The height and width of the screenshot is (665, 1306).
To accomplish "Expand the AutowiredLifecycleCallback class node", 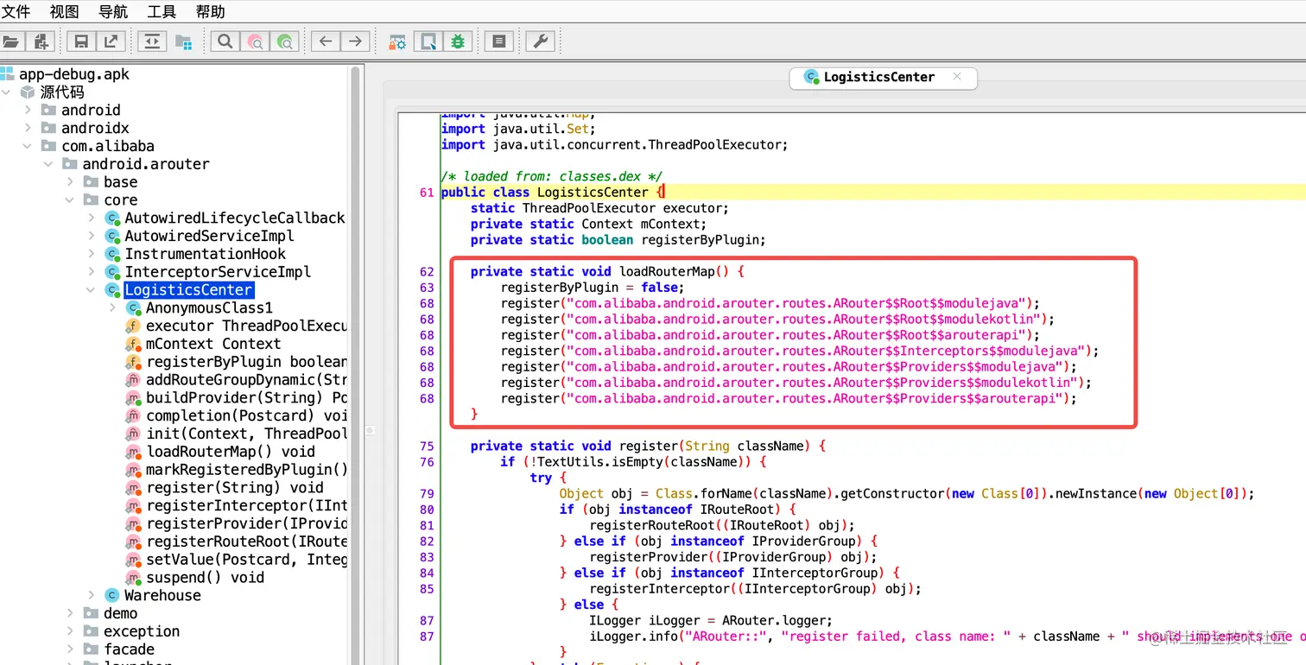I will coord(92,218).
